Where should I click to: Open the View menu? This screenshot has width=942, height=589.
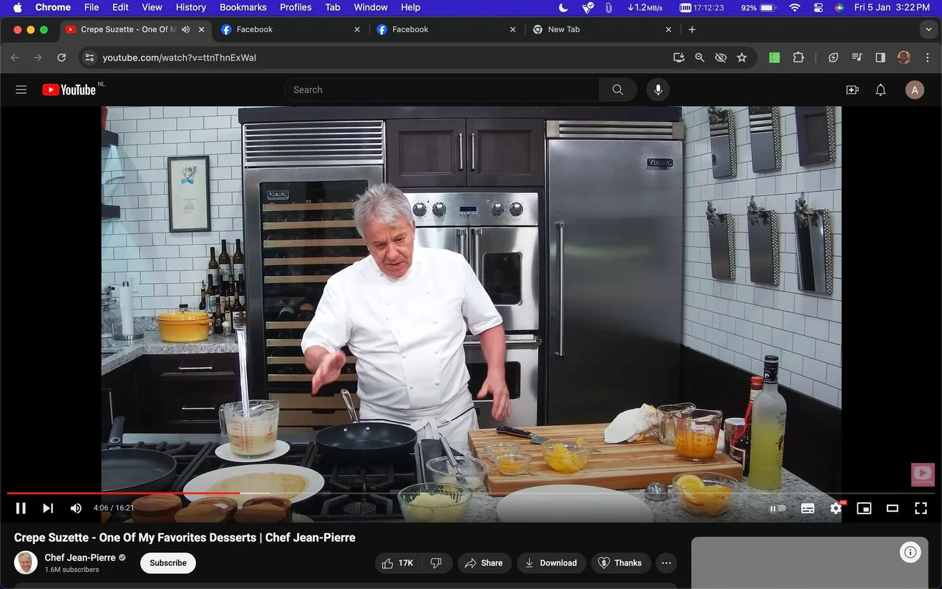point(151,7)
